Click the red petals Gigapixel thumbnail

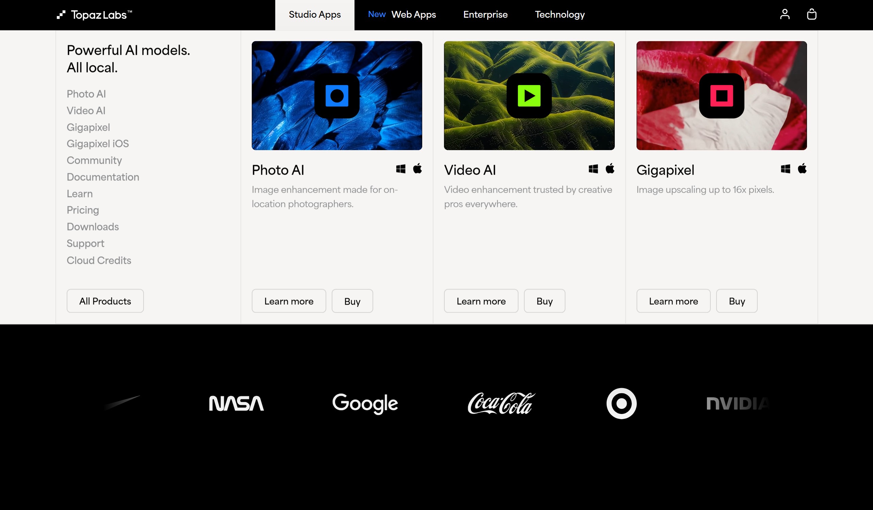click(x=722, y=96)
